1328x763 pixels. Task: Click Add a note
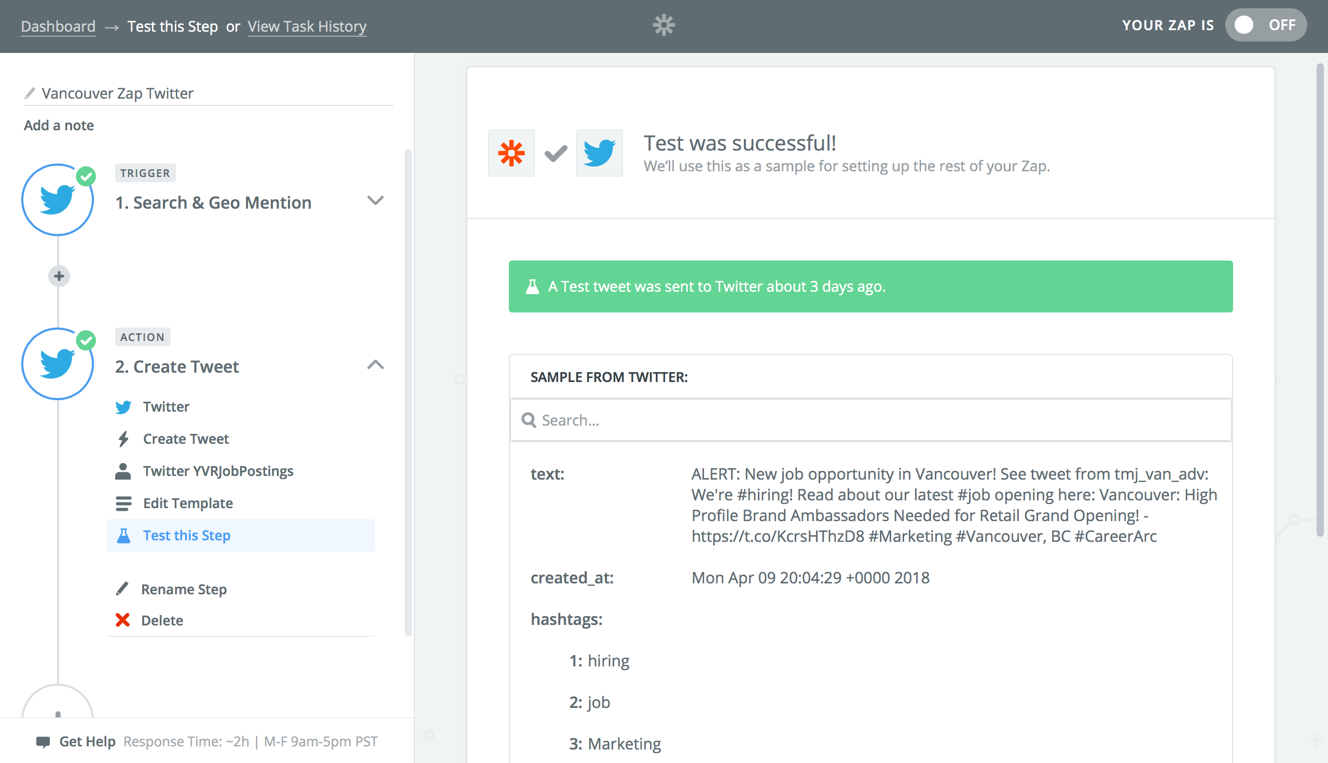tap(59, 125)
